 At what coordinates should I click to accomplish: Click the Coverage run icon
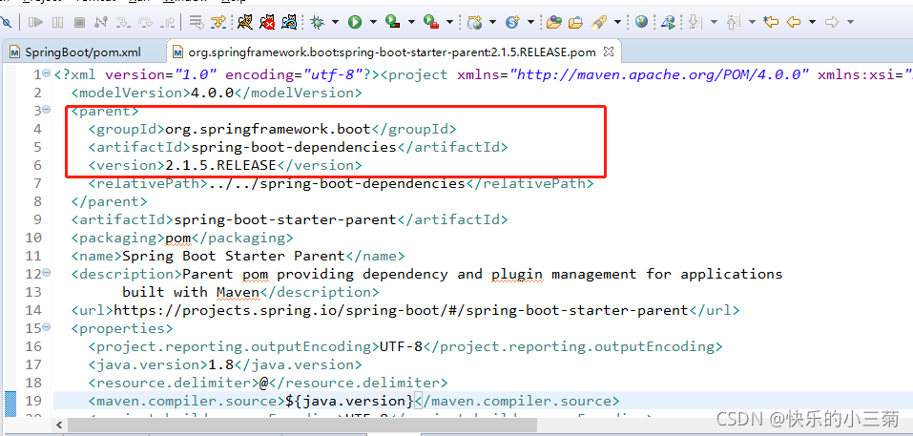393,22
